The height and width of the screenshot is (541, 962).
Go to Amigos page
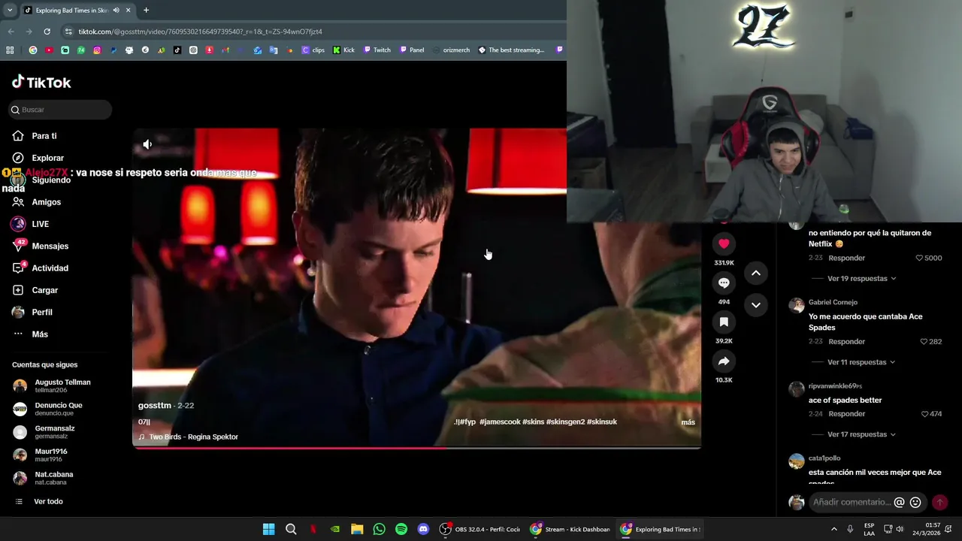(x=37, y=202)
